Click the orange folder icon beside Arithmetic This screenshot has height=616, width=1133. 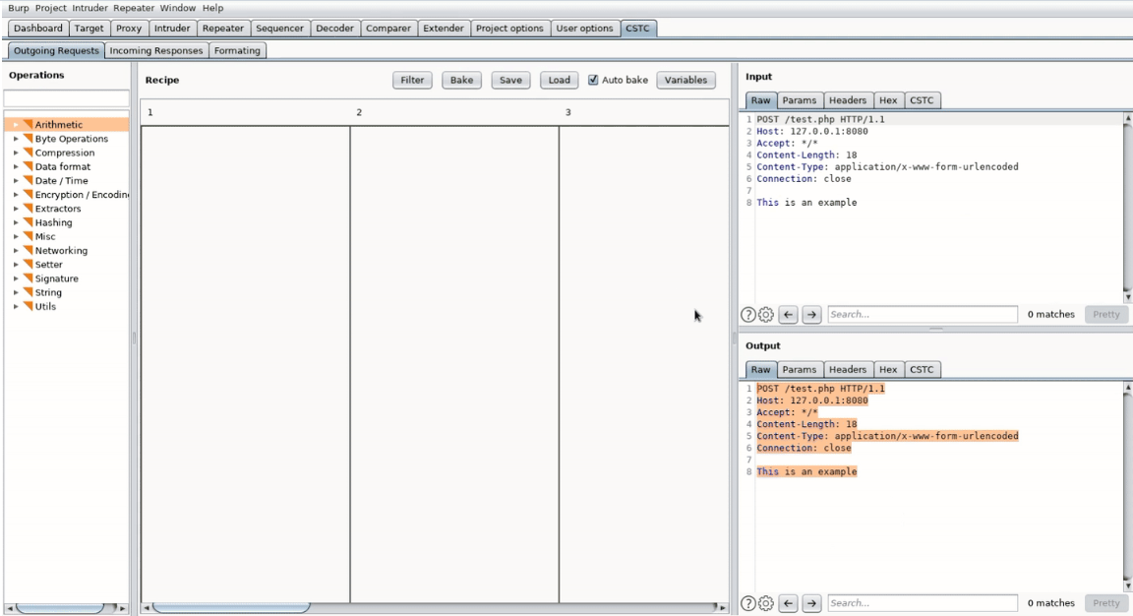(27, 124)
